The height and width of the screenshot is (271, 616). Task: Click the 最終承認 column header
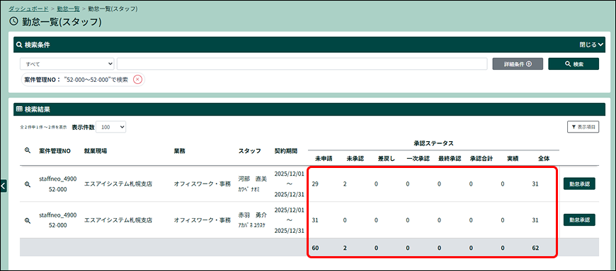coord(450,159)
